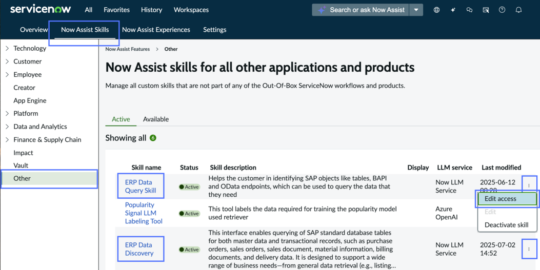Click the Now Assist Features breadcrumb
This screenshot has height=270, width=540.
point(127,49)
